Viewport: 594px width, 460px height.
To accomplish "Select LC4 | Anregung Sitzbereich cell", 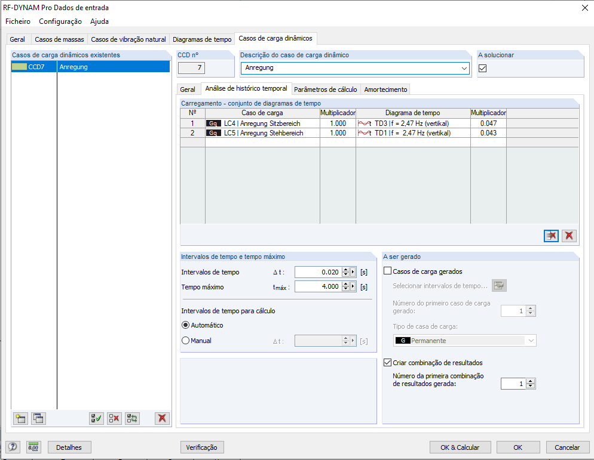I will [262, 124].
